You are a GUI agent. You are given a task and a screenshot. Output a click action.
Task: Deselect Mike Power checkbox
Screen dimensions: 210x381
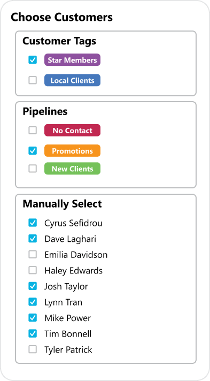tap(33, 317)
